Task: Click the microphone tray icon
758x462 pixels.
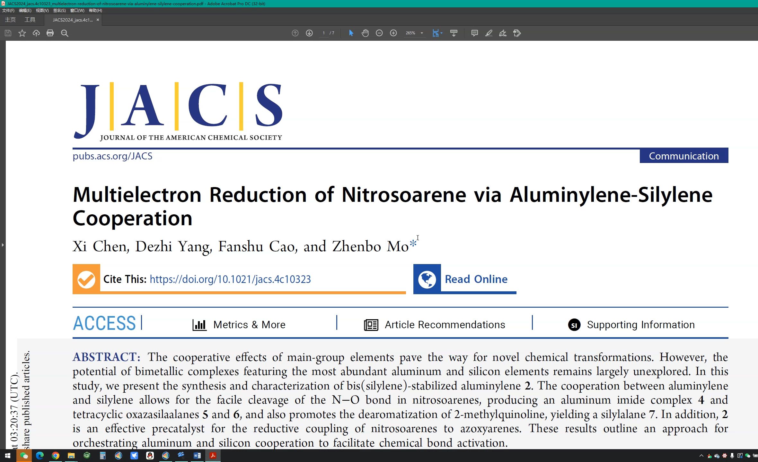Action: pos(732,456)
